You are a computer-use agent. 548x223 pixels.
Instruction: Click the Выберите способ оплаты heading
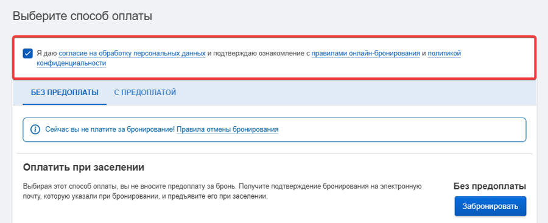(x=82, y=16)
